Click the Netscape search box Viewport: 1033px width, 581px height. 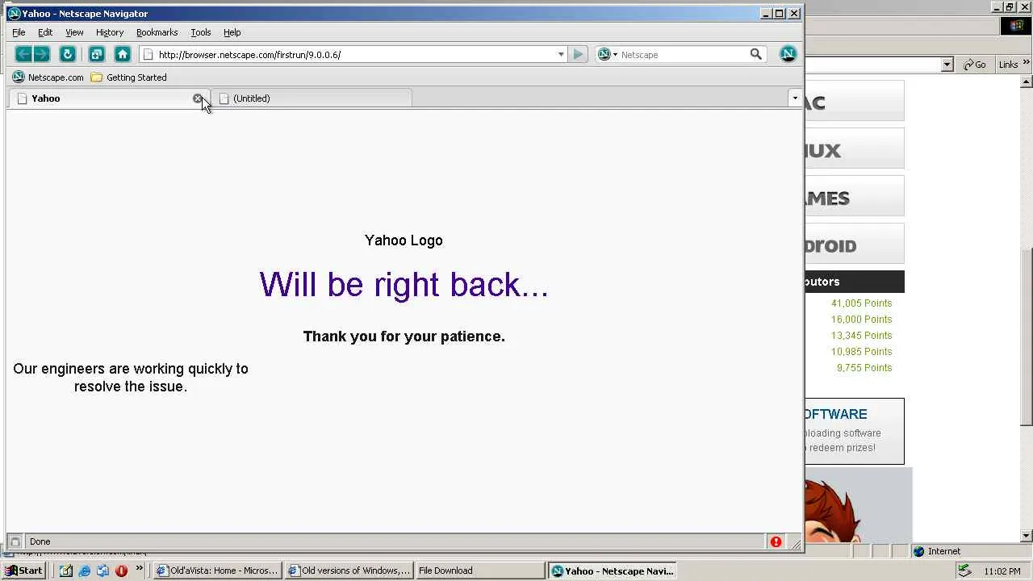point(683,55)
